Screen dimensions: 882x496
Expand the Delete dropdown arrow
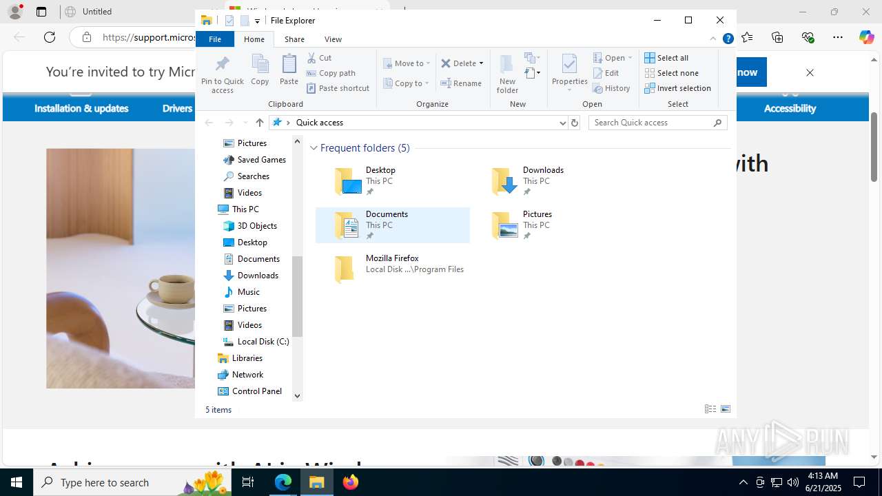481,63
